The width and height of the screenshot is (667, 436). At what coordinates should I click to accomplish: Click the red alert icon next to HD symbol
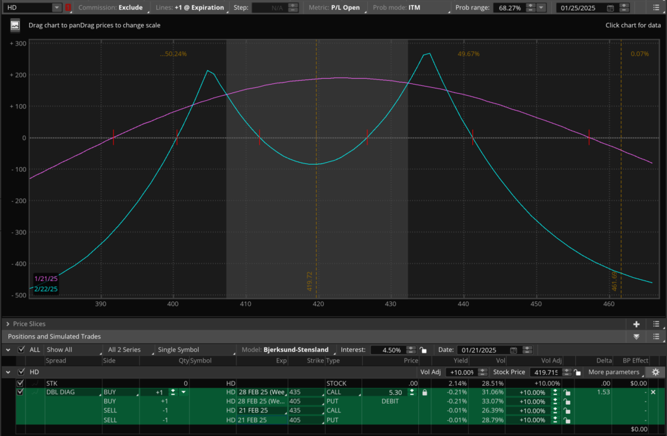[68, 8]
